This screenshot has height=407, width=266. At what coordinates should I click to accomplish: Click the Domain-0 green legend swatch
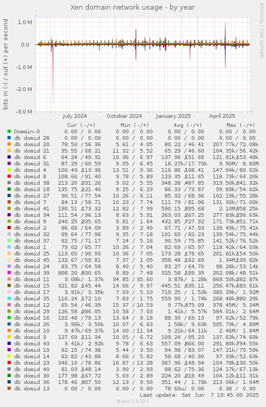click(x=9, y=132)
